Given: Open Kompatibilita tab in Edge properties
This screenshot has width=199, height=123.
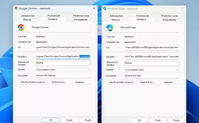Looking at the screenshot, I should [169, 20].
